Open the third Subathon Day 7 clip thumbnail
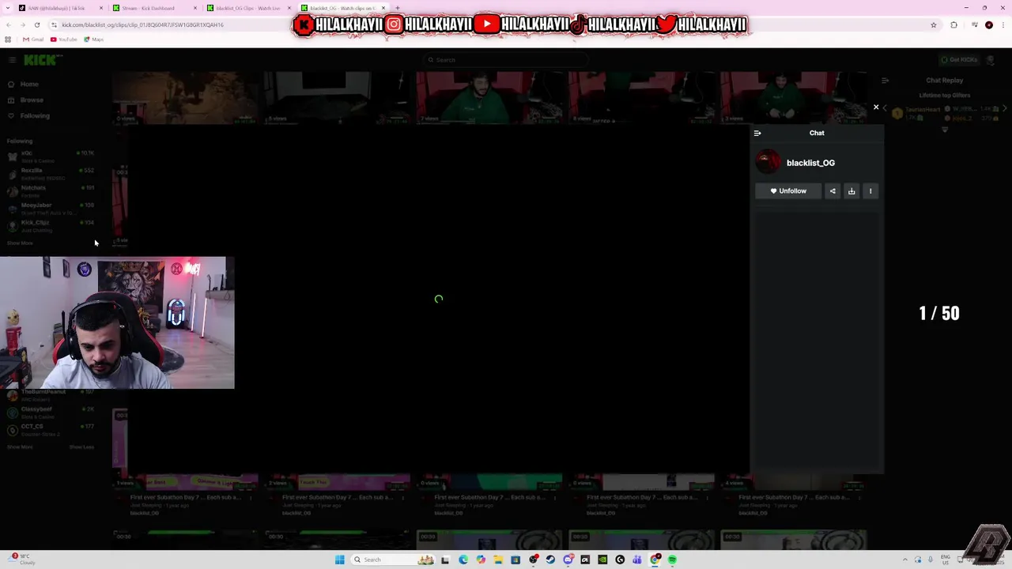This screenshot has height=569, width=1012. [490, 481]
